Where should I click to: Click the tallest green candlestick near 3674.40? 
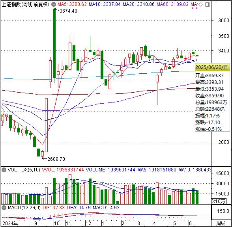click(54, 43)
